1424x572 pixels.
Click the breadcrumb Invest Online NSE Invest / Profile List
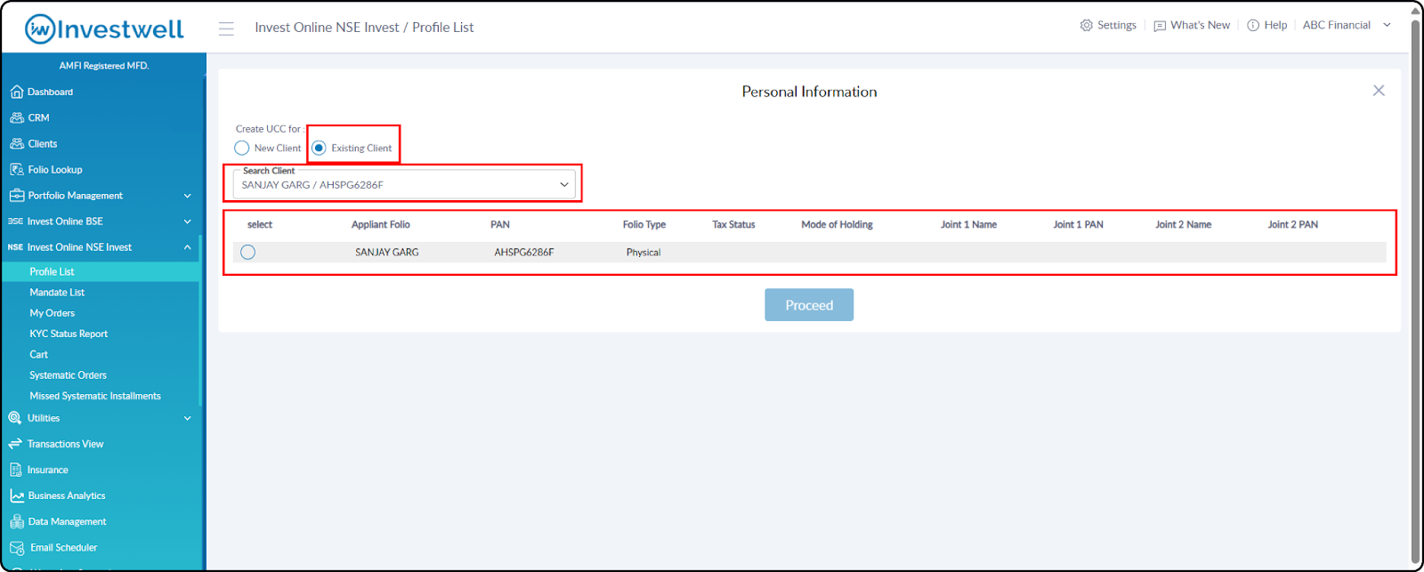[364, 28]
